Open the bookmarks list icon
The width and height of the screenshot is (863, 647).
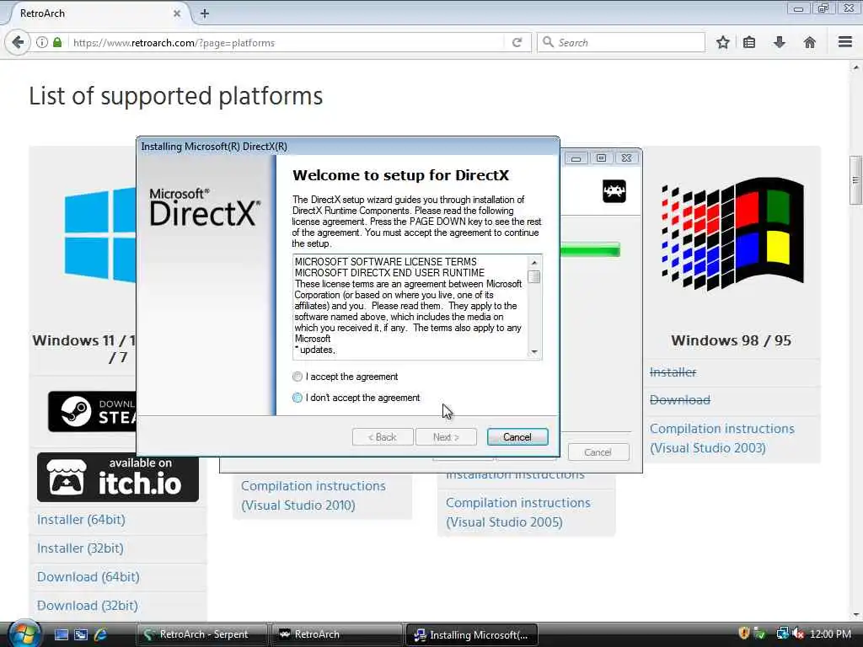coord(749,42)
